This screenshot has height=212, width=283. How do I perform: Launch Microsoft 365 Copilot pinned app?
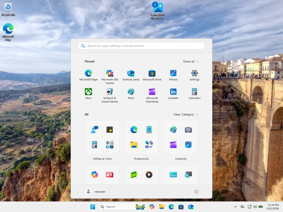(x=110, y=77)
